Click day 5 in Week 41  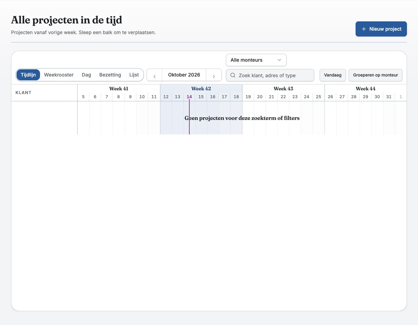point(83,97)
